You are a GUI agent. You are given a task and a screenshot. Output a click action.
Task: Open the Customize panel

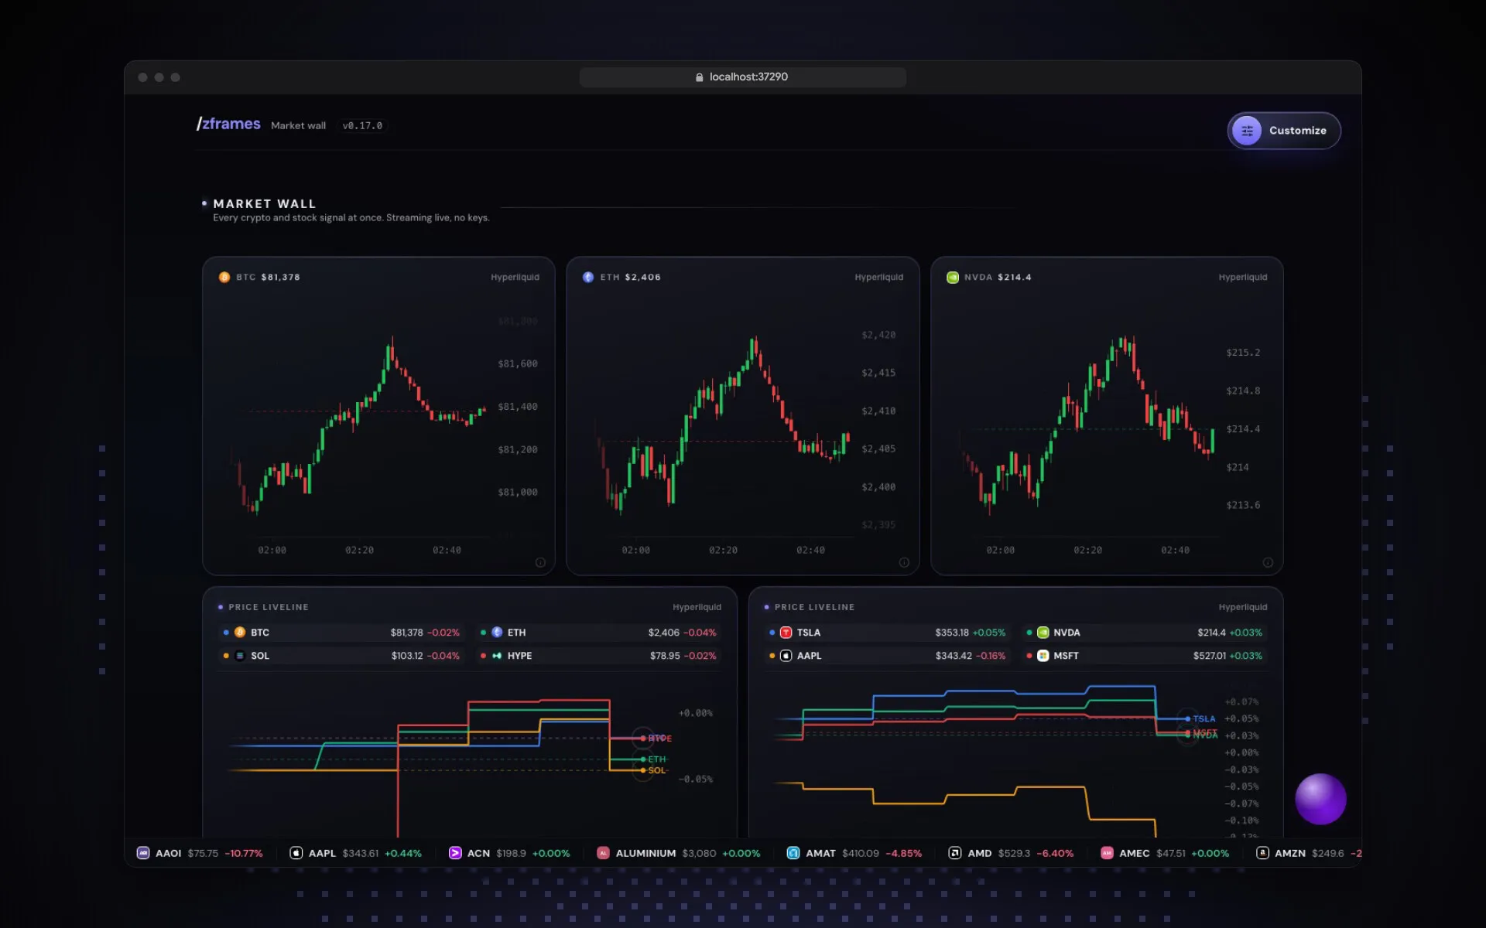(1284, 131)
